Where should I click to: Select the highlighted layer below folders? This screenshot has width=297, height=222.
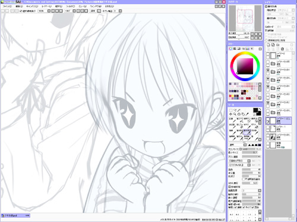tap(279, 121)
